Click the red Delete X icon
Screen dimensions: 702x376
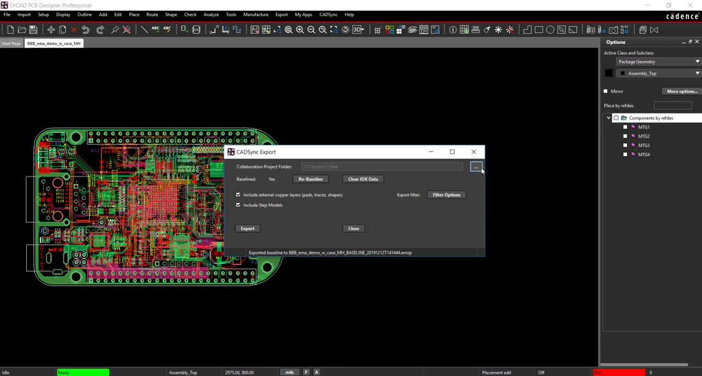point(74,30)
